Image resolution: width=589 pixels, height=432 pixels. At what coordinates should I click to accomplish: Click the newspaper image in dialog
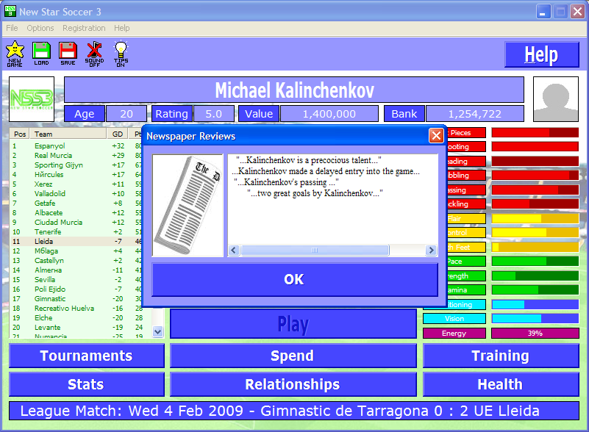(x=188, y=205)
